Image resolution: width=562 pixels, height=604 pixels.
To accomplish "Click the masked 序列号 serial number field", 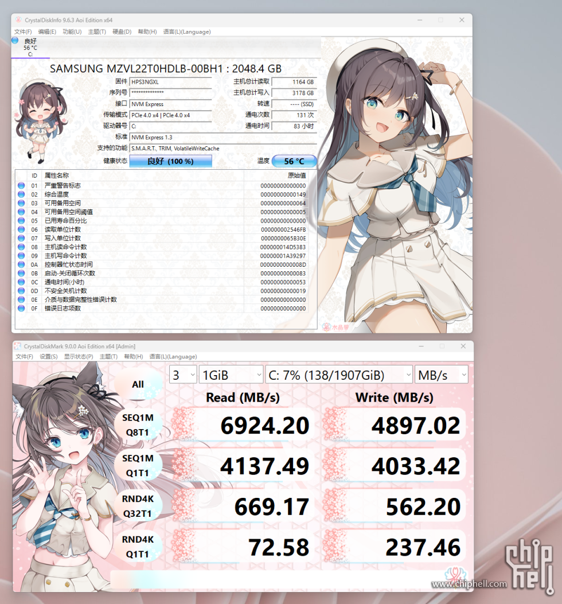I will [171, 93].
